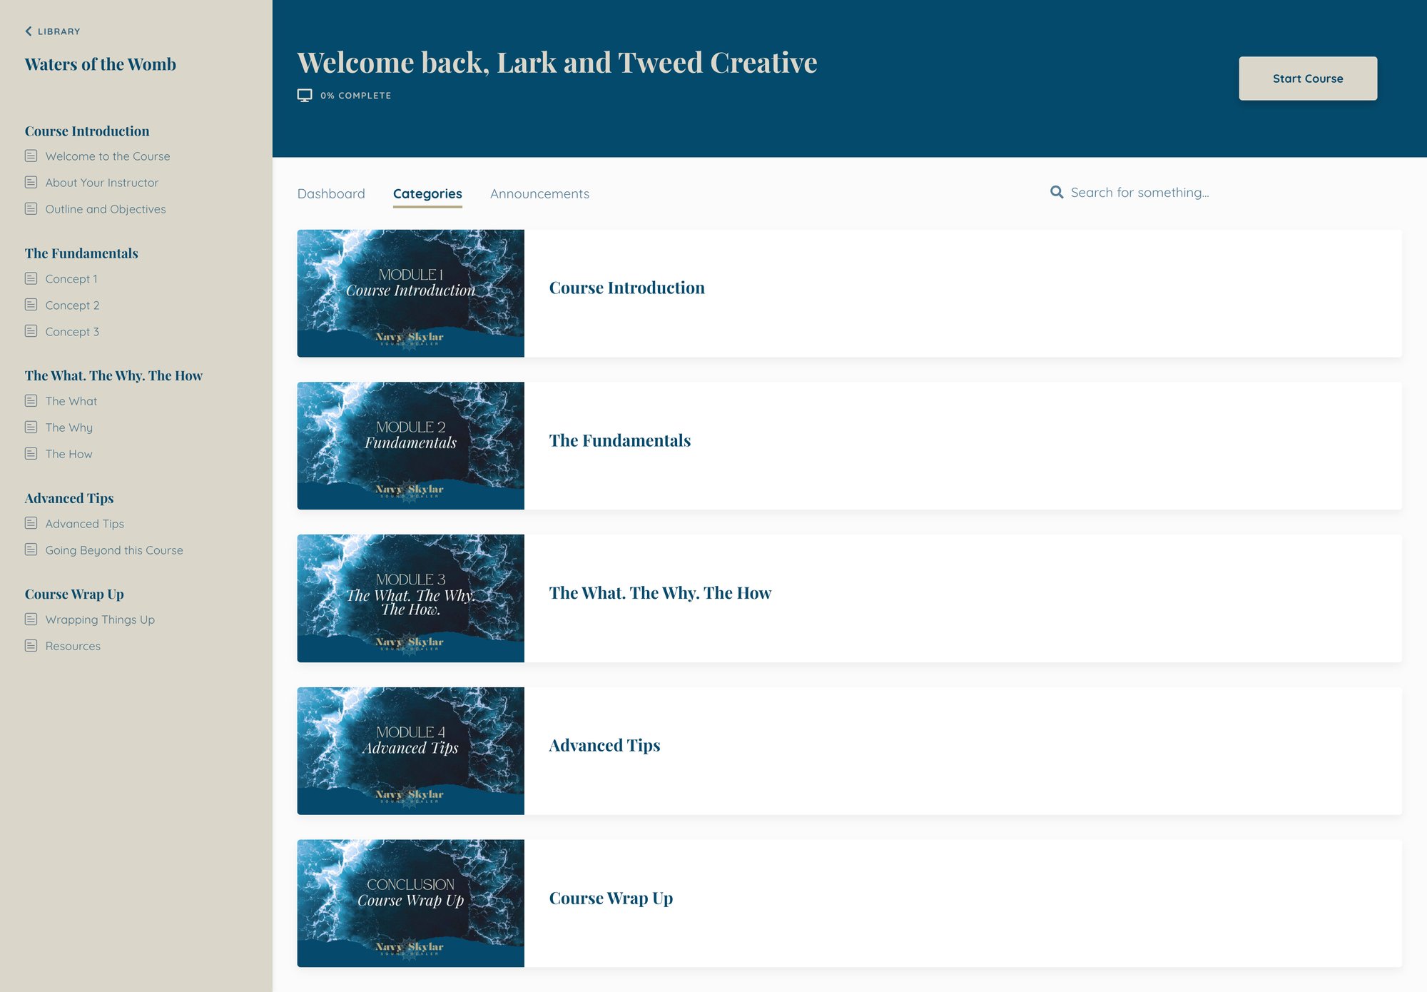This screenshot has height=992, width=1427.
Task: Open the Module 2 Fundamentals thumbnail
Action: tap(410, 445)
